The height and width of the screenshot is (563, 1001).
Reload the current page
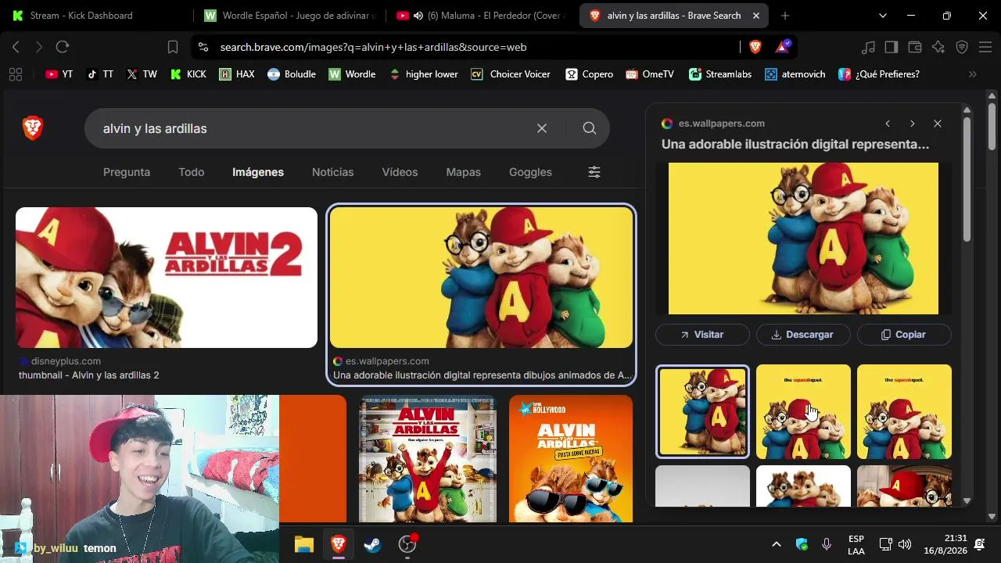[63, 47]
